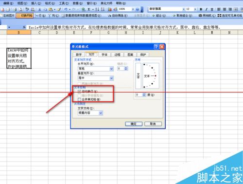
Task: Click 选定可见单元格 in the toolbar
Action: click(229, 16)
